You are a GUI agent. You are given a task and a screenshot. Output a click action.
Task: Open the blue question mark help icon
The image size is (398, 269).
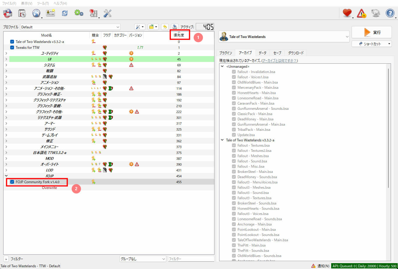(390, 13)
